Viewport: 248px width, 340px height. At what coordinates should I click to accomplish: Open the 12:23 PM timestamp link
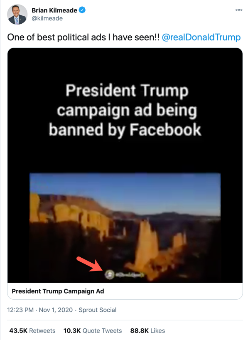point(20,310)
